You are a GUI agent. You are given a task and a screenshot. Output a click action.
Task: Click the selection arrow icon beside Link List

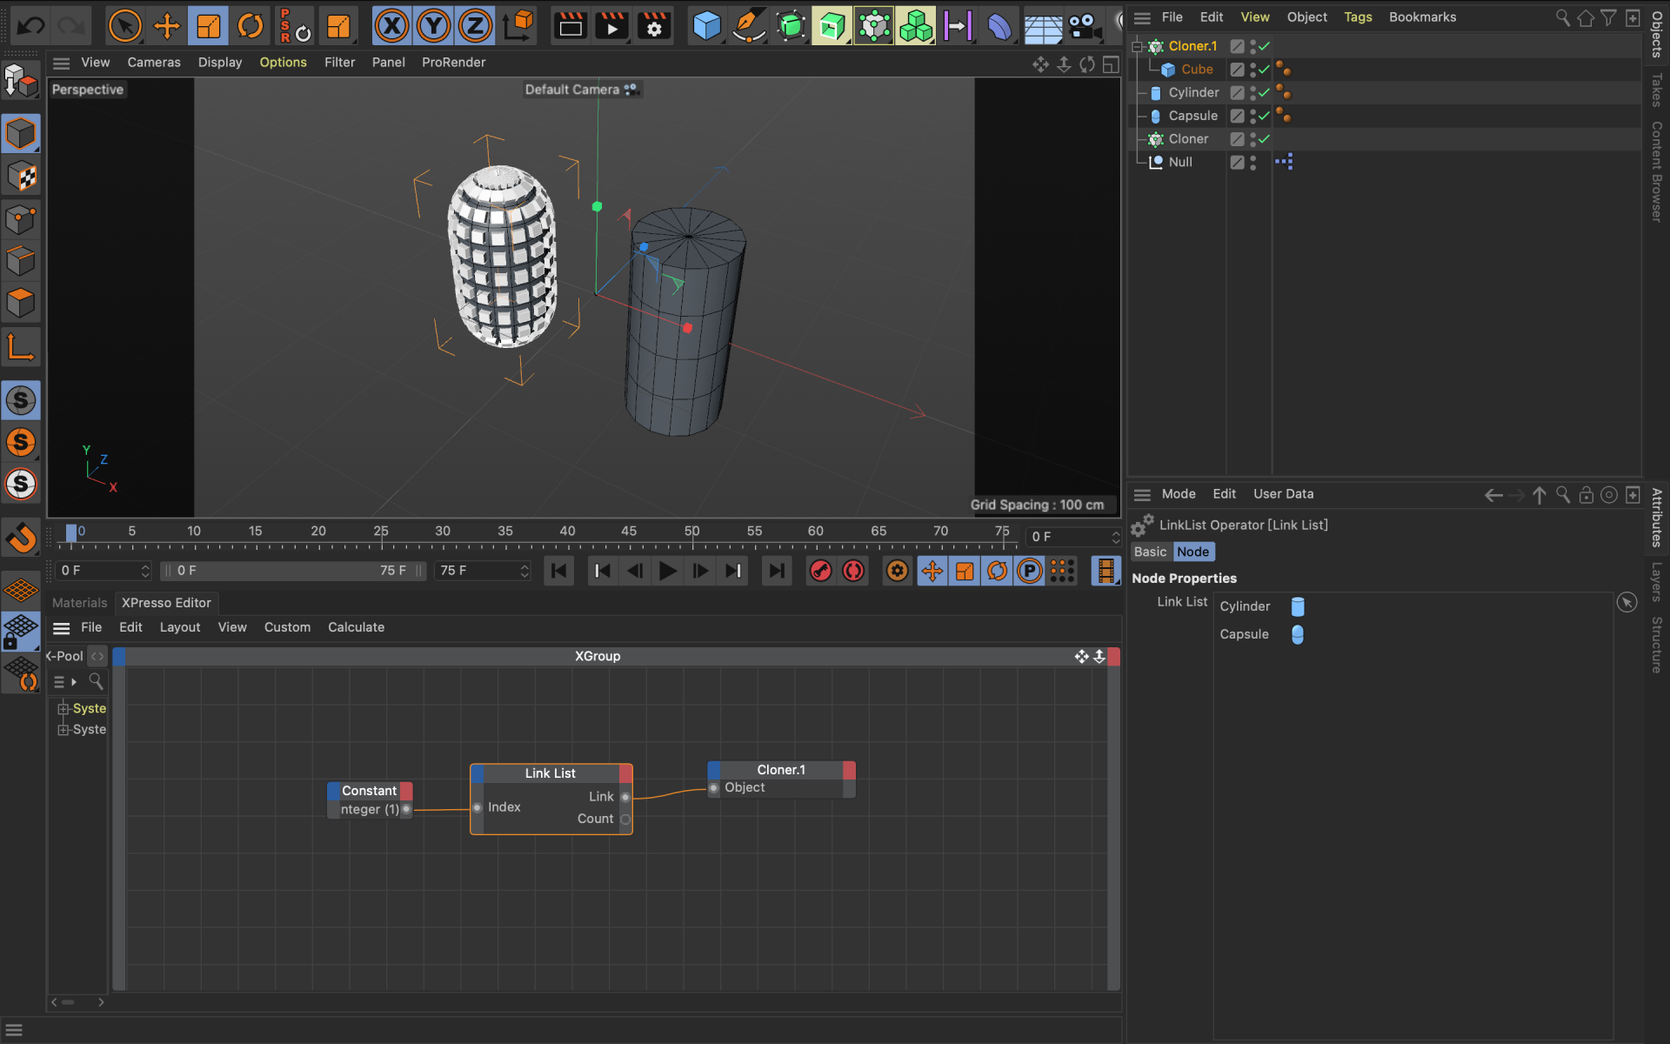point(1627,602)
